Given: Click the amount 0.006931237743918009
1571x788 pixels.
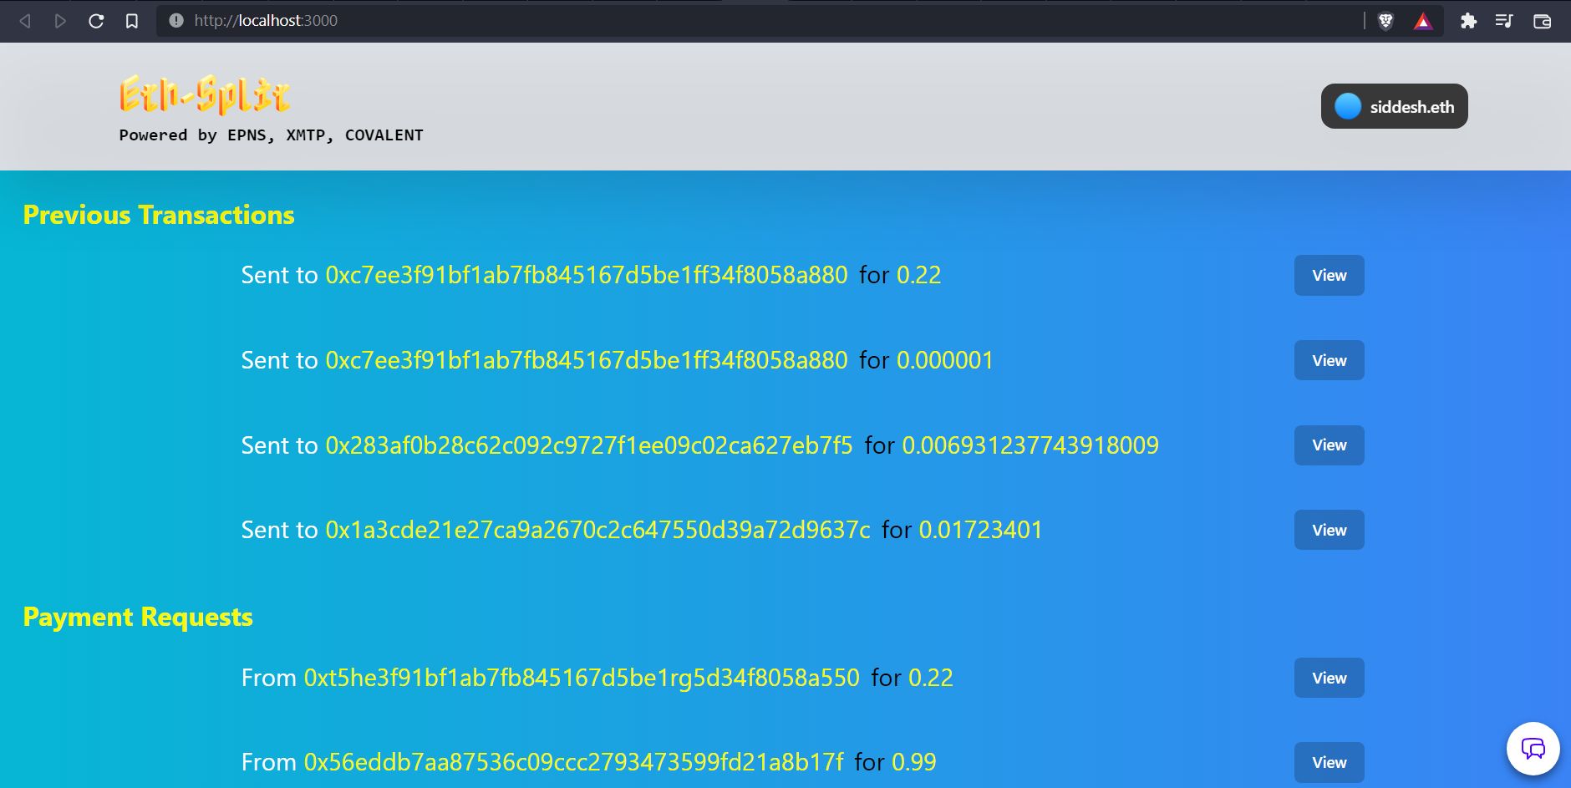Looking at the screenshot, I should click(1030, 445).
